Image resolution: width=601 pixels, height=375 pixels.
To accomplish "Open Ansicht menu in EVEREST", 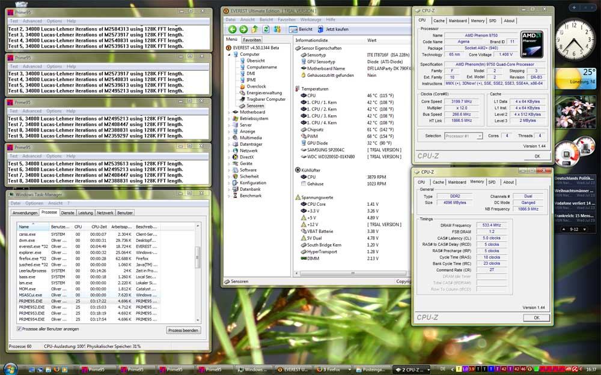I will [247, 20].
